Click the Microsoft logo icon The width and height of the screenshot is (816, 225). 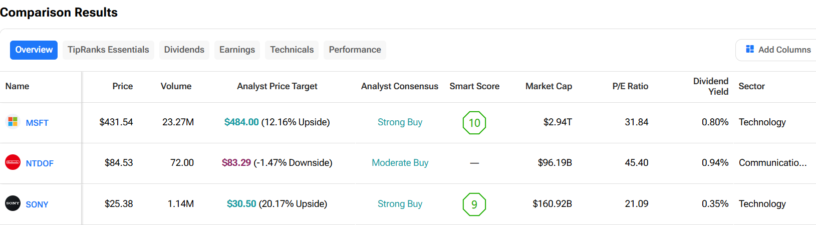pos(13,122)
